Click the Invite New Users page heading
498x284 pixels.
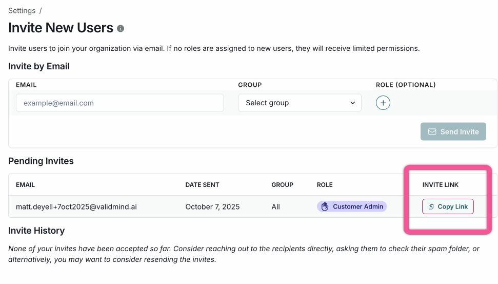pos(61,28)
